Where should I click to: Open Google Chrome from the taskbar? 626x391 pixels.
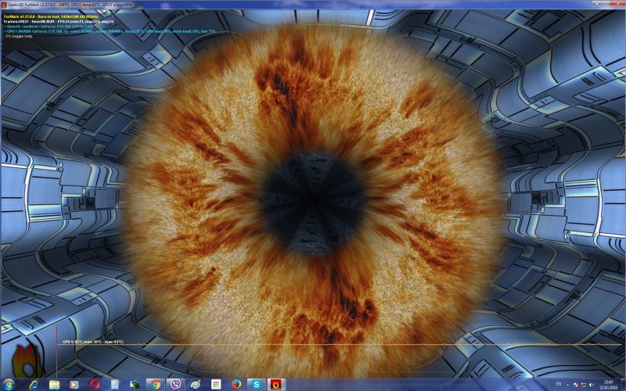156,385
